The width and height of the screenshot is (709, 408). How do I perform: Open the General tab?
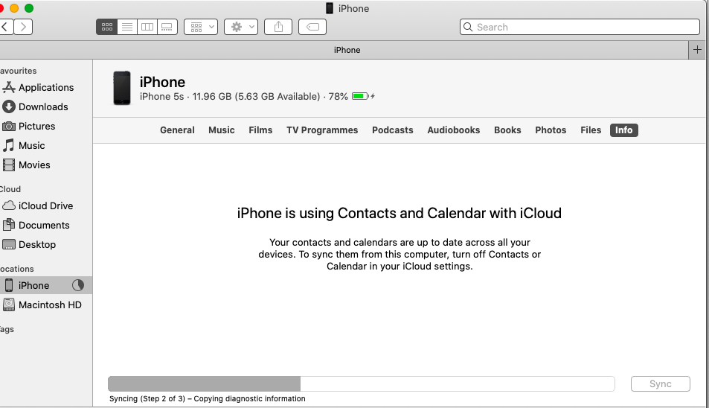[x=177, y=130]
